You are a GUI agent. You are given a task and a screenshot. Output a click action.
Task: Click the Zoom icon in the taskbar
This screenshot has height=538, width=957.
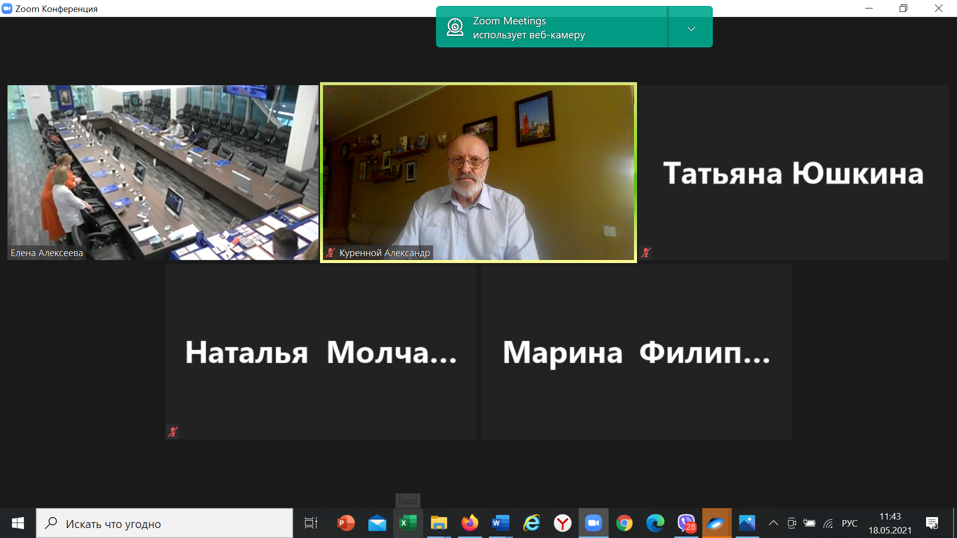coord(593,523)
